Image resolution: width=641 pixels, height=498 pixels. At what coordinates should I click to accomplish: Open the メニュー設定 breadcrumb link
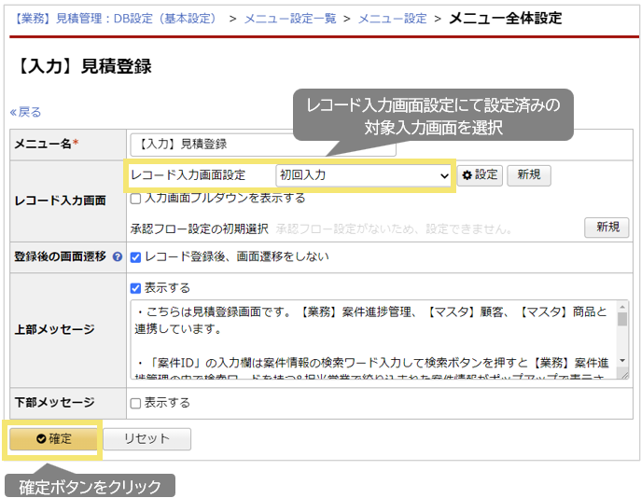coord(392,19)
